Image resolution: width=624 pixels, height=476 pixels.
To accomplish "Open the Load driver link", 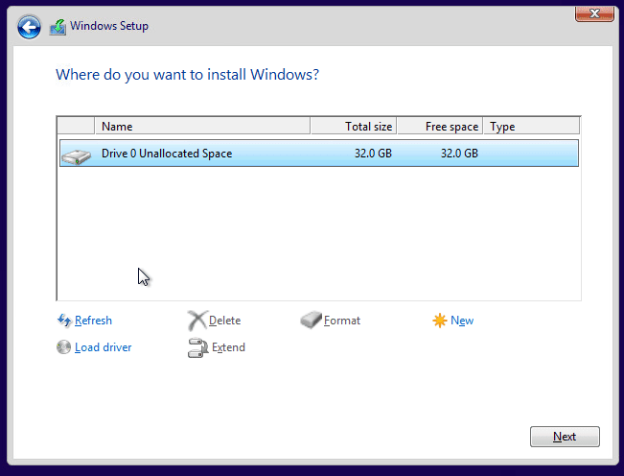I will 104,347.
